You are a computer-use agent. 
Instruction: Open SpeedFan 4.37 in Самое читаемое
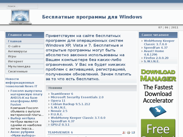click(x=156, y=48)
